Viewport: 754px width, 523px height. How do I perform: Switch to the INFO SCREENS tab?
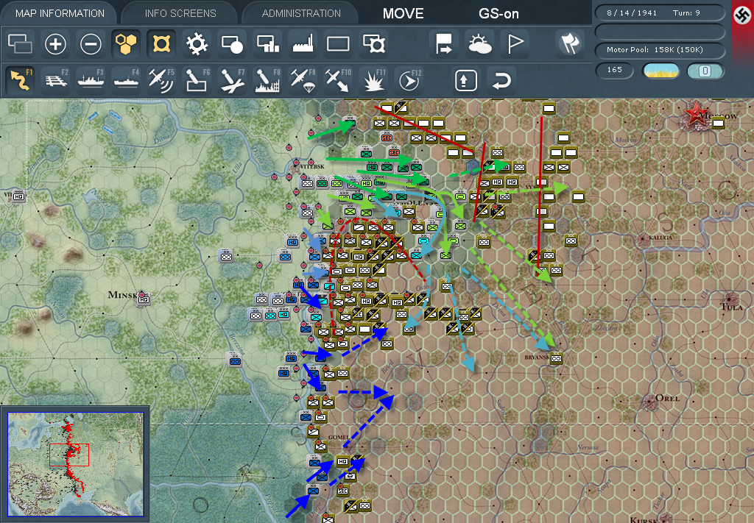coord(180,13)
